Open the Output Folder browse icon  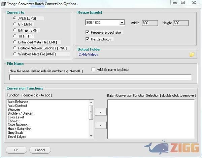pos(192,54)
